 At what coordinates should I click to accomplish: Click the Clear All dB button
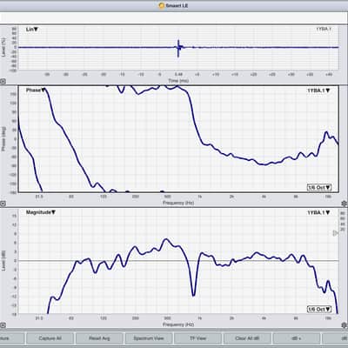(x=247, y=338)
